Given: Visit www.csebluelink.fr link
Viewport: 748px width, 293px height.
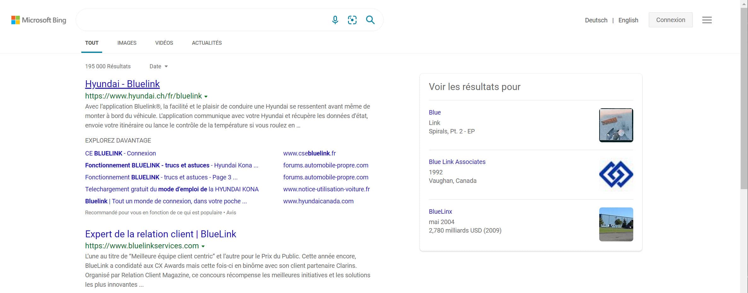Looking at the screenshot, I should [310, 153].
